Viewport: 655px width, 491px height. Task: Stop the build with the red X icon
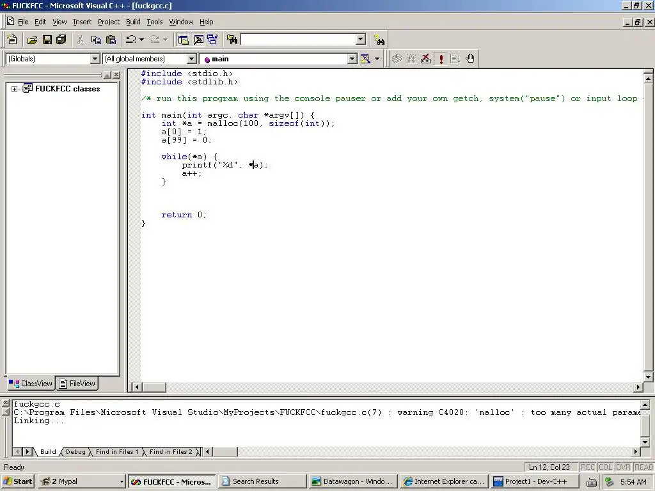pos(426,59)
